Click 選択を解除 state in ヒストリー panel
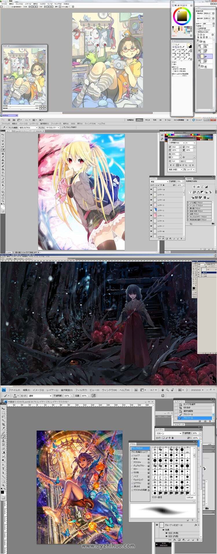This screenshot has height=554, width=217. [x=191, y=411]
